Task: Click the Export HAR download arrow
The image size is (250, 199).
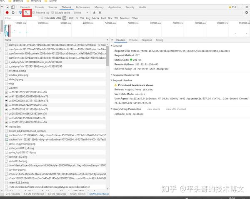Action: (x=100, y=12)
